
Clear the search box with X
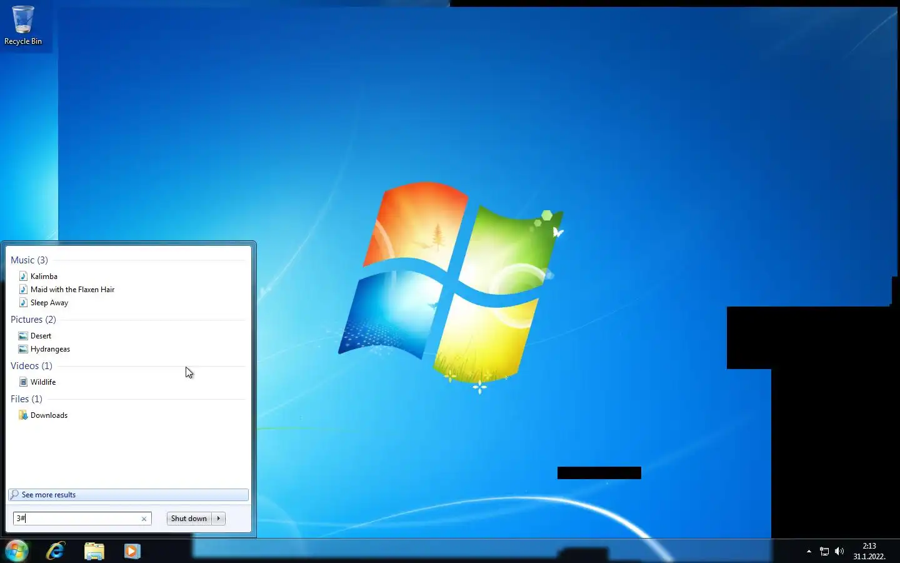pos(144,519)
